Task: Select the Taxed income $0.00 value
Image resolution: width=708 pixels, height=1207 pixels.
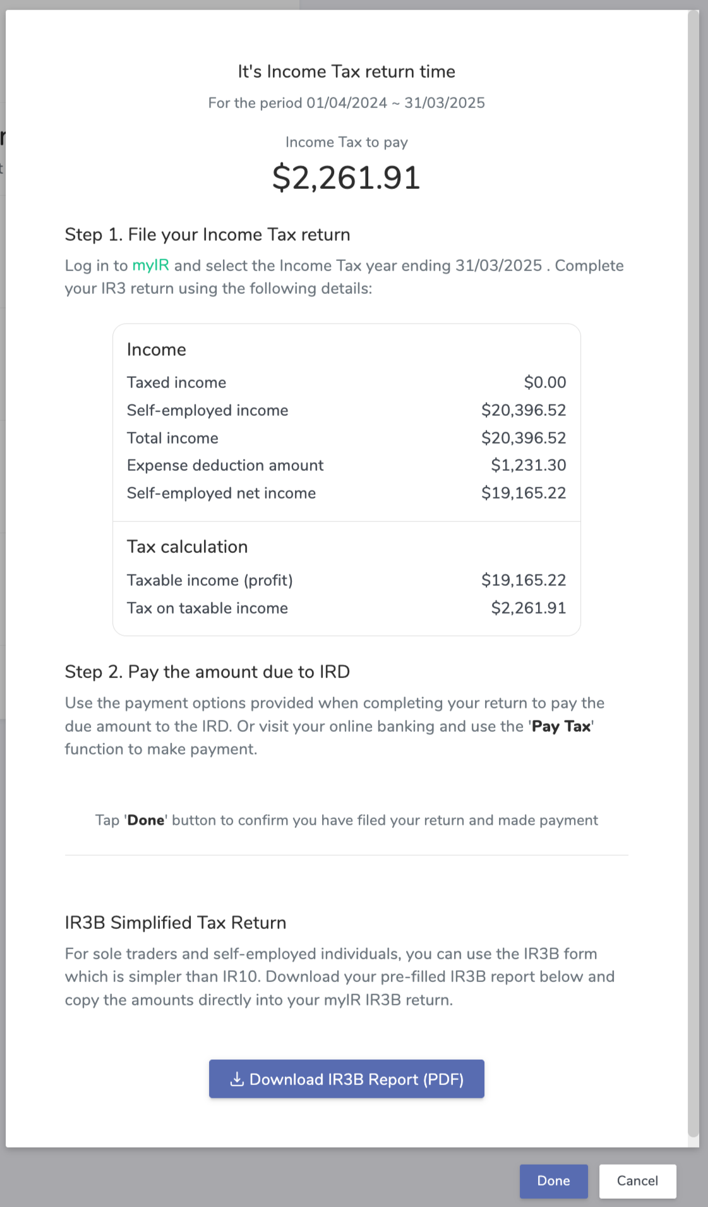Action: click(544, 382)
